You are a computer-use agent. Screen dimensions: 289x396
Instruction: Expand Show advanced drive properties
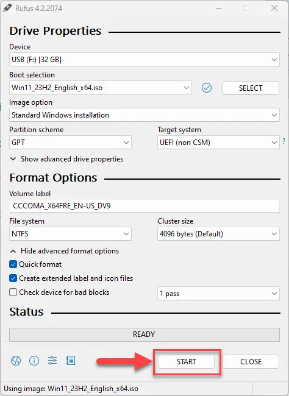click(66, 159)
